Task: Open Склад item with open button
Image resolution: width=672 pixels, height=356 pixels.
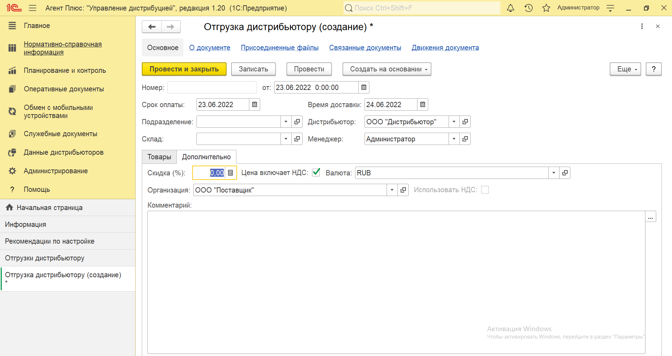Action: (297, 139)
